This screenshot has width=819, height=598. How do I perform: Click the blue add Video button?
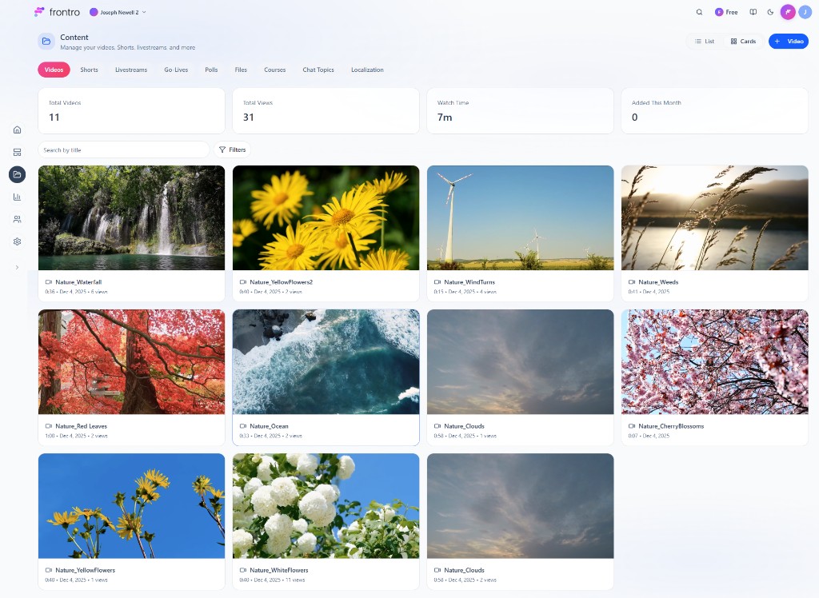(788, 41)
